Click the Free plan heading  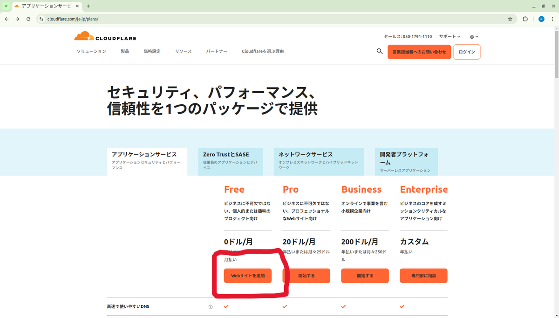[234, 189]
